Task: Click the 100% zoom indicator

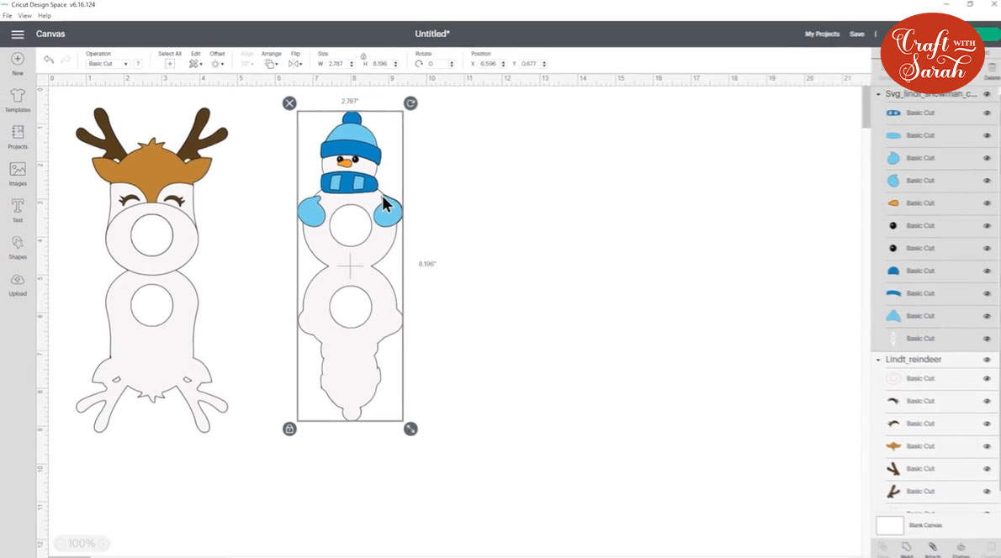Action: point(82,544)
